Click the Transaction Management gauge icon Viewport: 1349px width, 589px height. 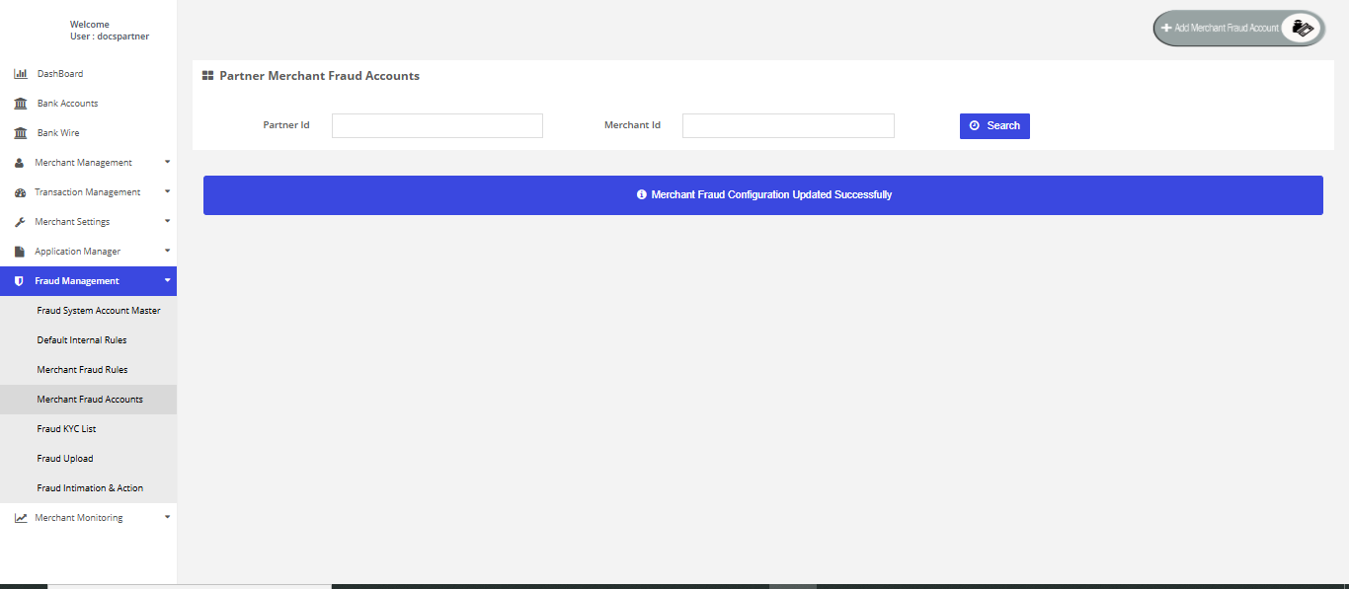tap(20, 192)
